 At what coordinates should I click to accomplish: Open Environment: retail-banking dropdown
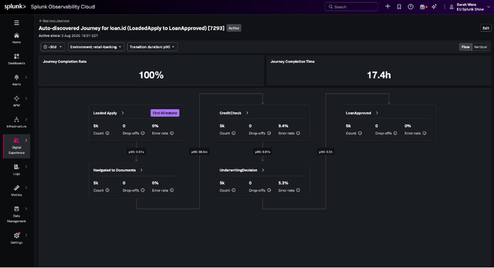point(96,47)
